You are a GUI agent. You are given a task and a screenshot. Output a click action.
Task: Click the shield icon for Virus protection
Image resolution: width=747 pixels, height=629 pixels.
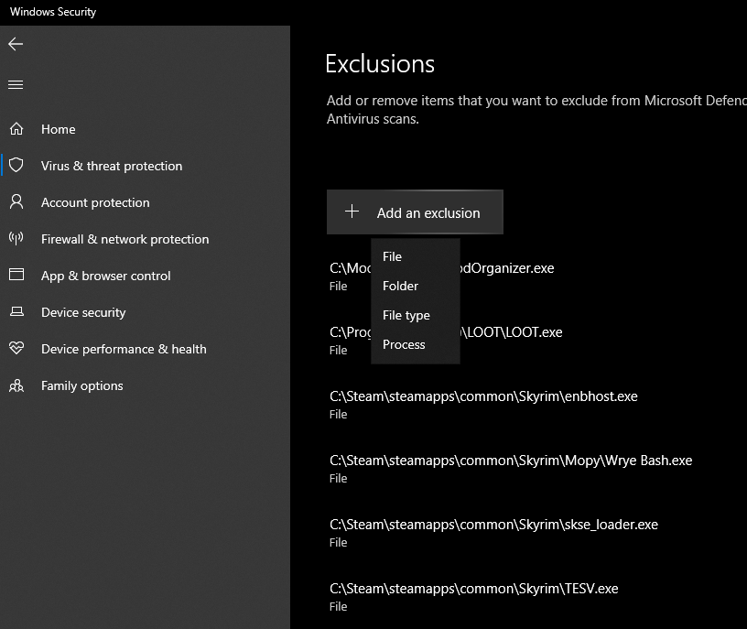click(16, 166)
